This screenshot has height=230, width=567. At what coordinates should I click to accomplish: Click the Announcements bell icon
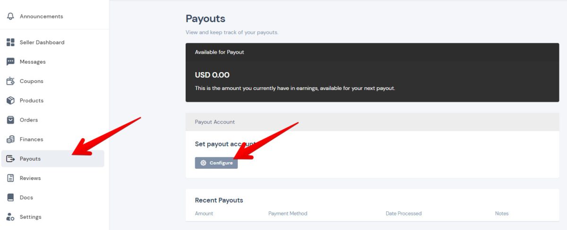coord(10,16)
